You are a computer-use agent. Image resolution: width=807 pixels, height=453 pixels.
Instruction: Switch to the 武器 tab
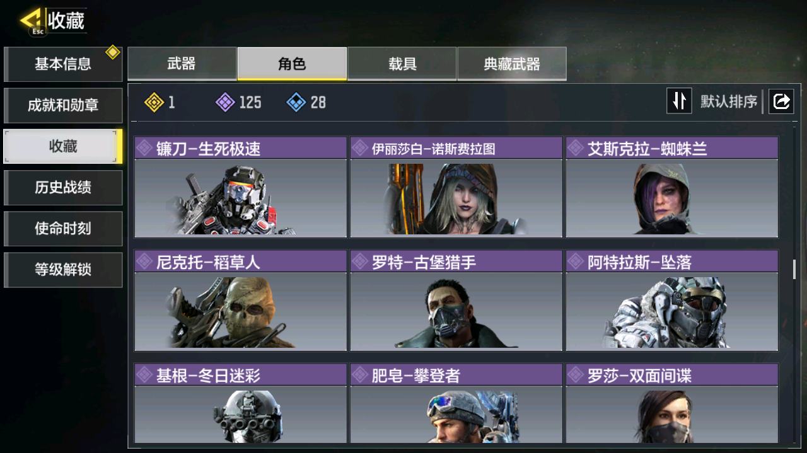pos(182,64)
